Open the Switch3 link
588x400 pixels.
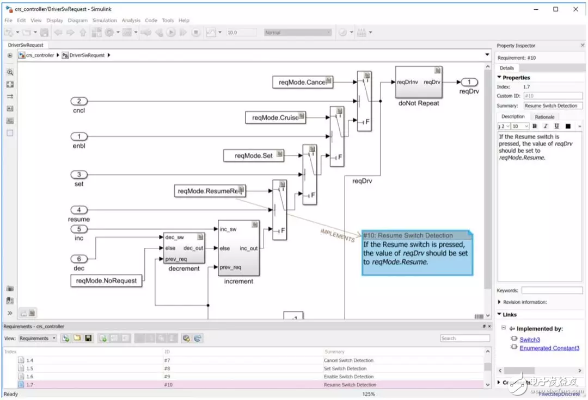click(x=529, y=340)
